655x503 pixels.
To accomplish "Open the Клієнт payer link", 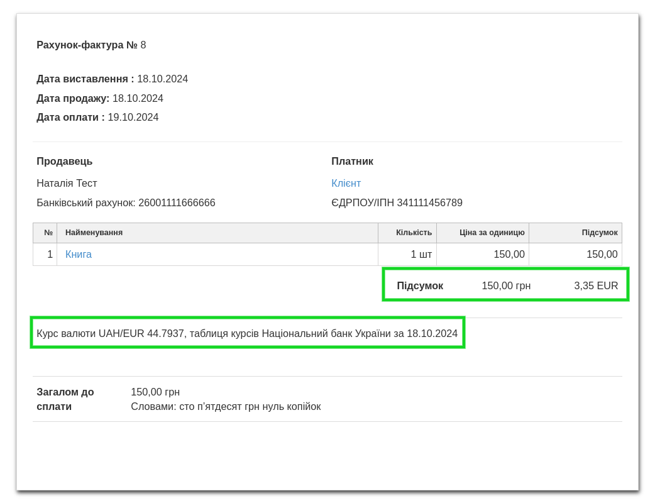I will pos(346,184).
